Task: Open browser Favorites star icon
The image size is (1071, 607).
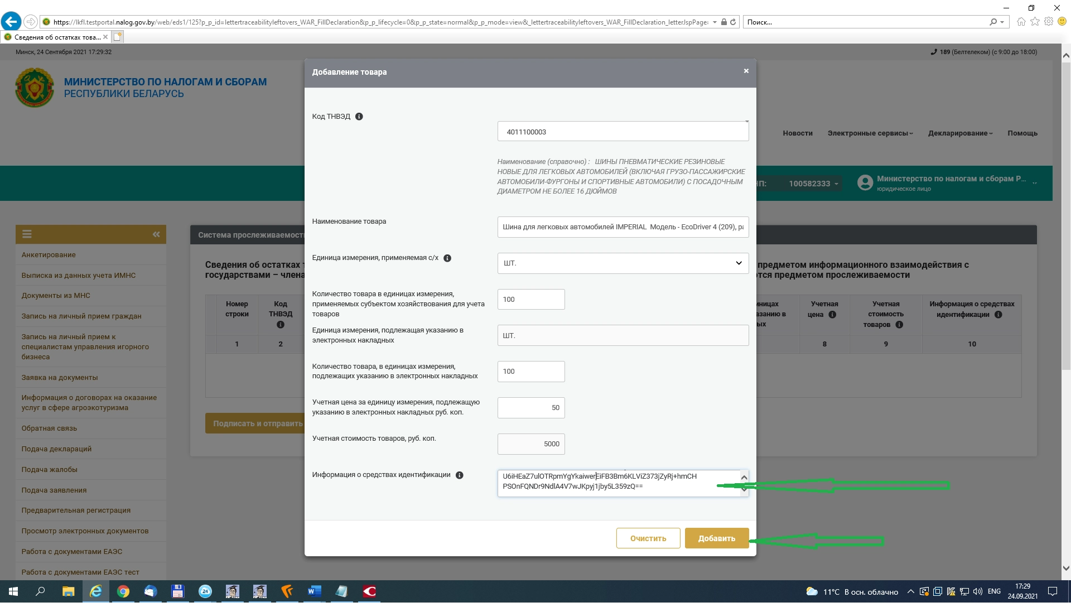Action: coord(1035,22)
